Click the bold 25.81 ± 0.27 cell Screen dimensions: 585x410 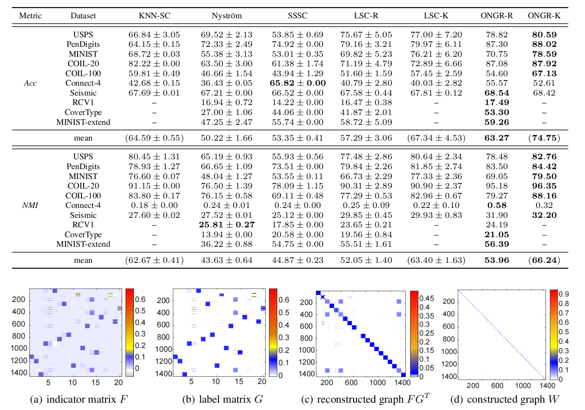(226, 225)
